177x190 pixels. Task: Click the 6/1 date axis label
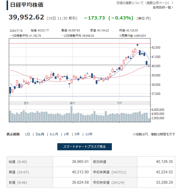pyautogui.click(x=72, y=103)
